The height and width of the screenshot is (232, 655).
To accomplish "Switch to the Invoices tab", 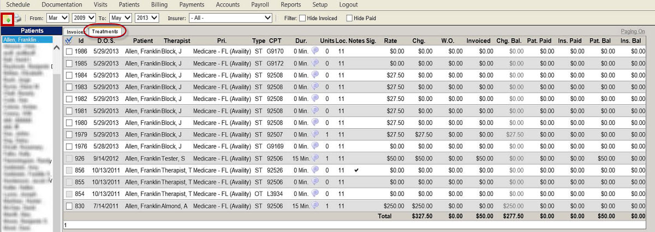I will point(75,32).
